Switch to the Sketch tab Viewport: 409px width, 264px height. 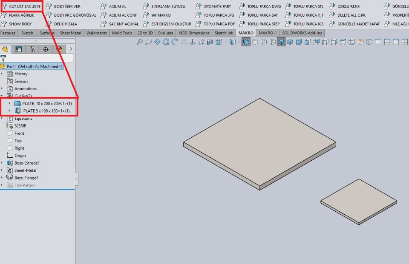tap(27, 33)
